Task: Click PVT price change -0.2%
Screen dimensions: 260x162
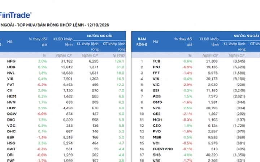Action: (42, 85)
